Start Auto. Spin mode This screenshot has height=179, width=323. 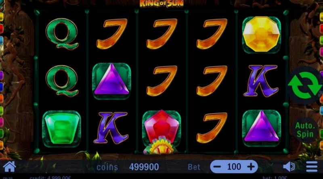pyautogui.click(x=305, y=130)
